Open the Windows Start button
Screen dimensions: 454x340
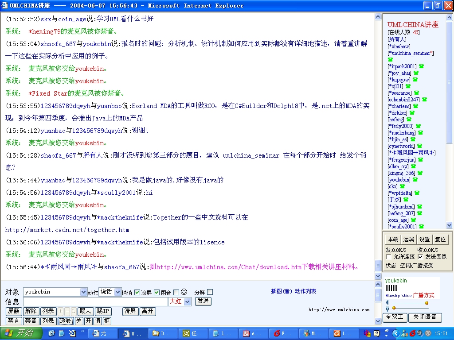point(21,333)
